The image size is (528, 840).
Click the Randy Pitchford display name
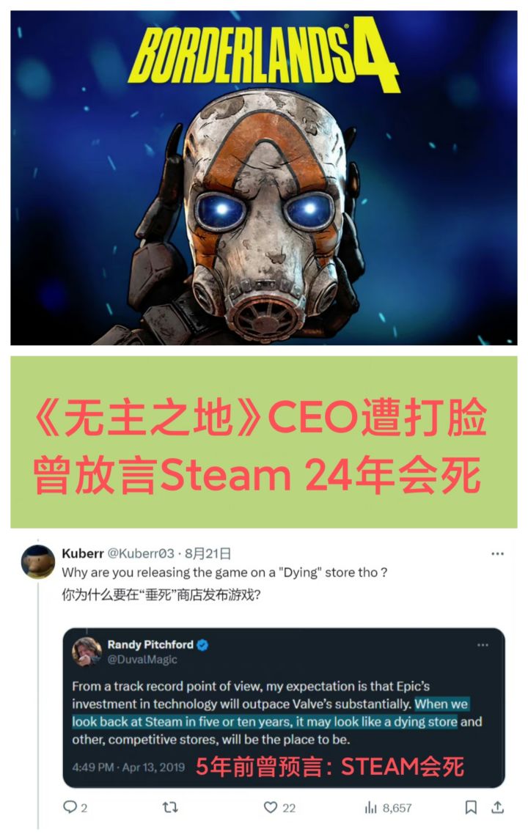point(150,644)
